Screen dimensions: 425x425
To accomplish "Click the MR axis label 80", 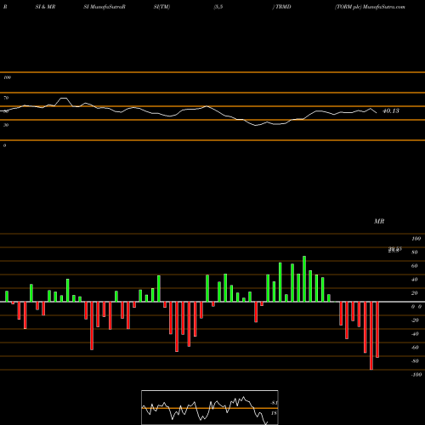I will point(415,252).
